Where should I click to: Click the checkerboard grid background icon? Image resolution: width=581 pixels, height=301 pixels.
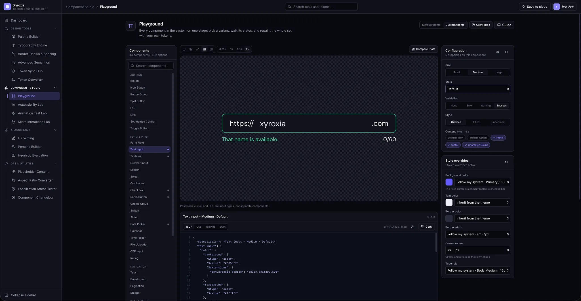coord(204,49)
